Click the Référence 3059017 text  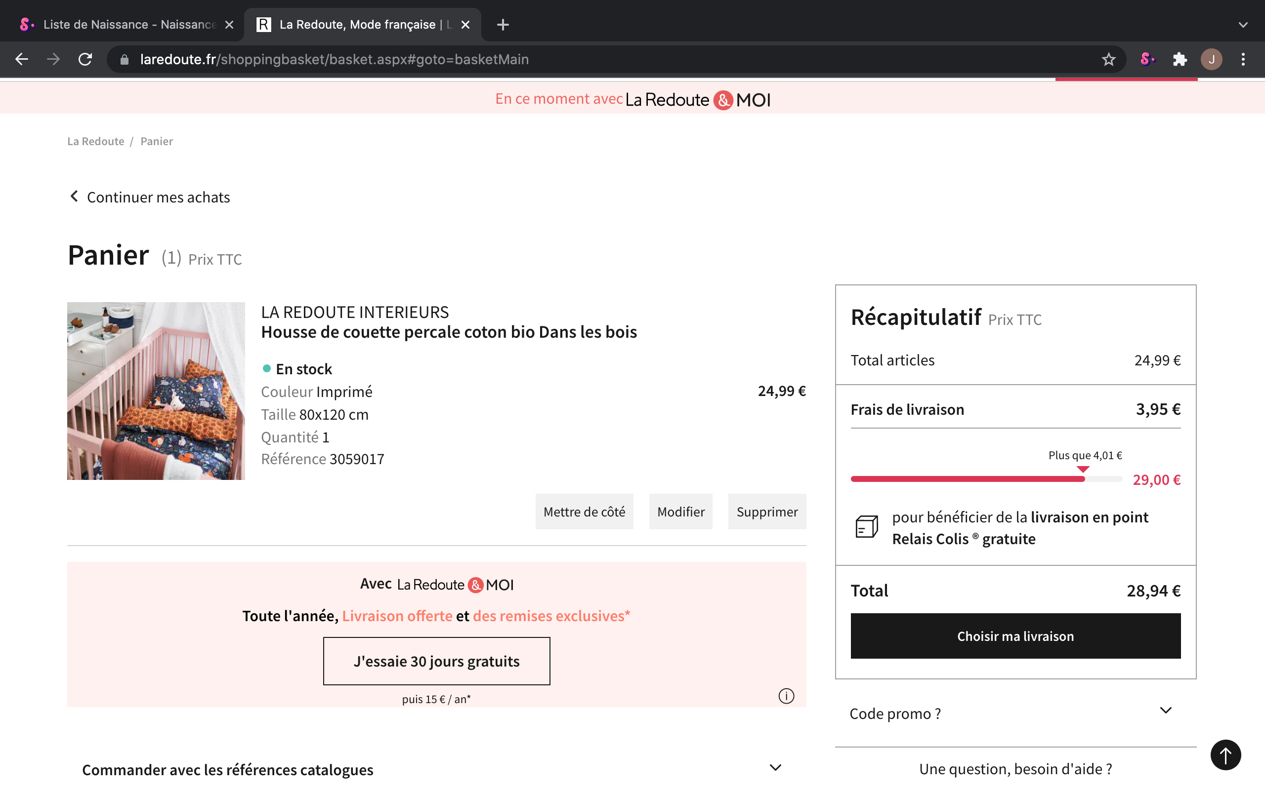pos(323,459)
